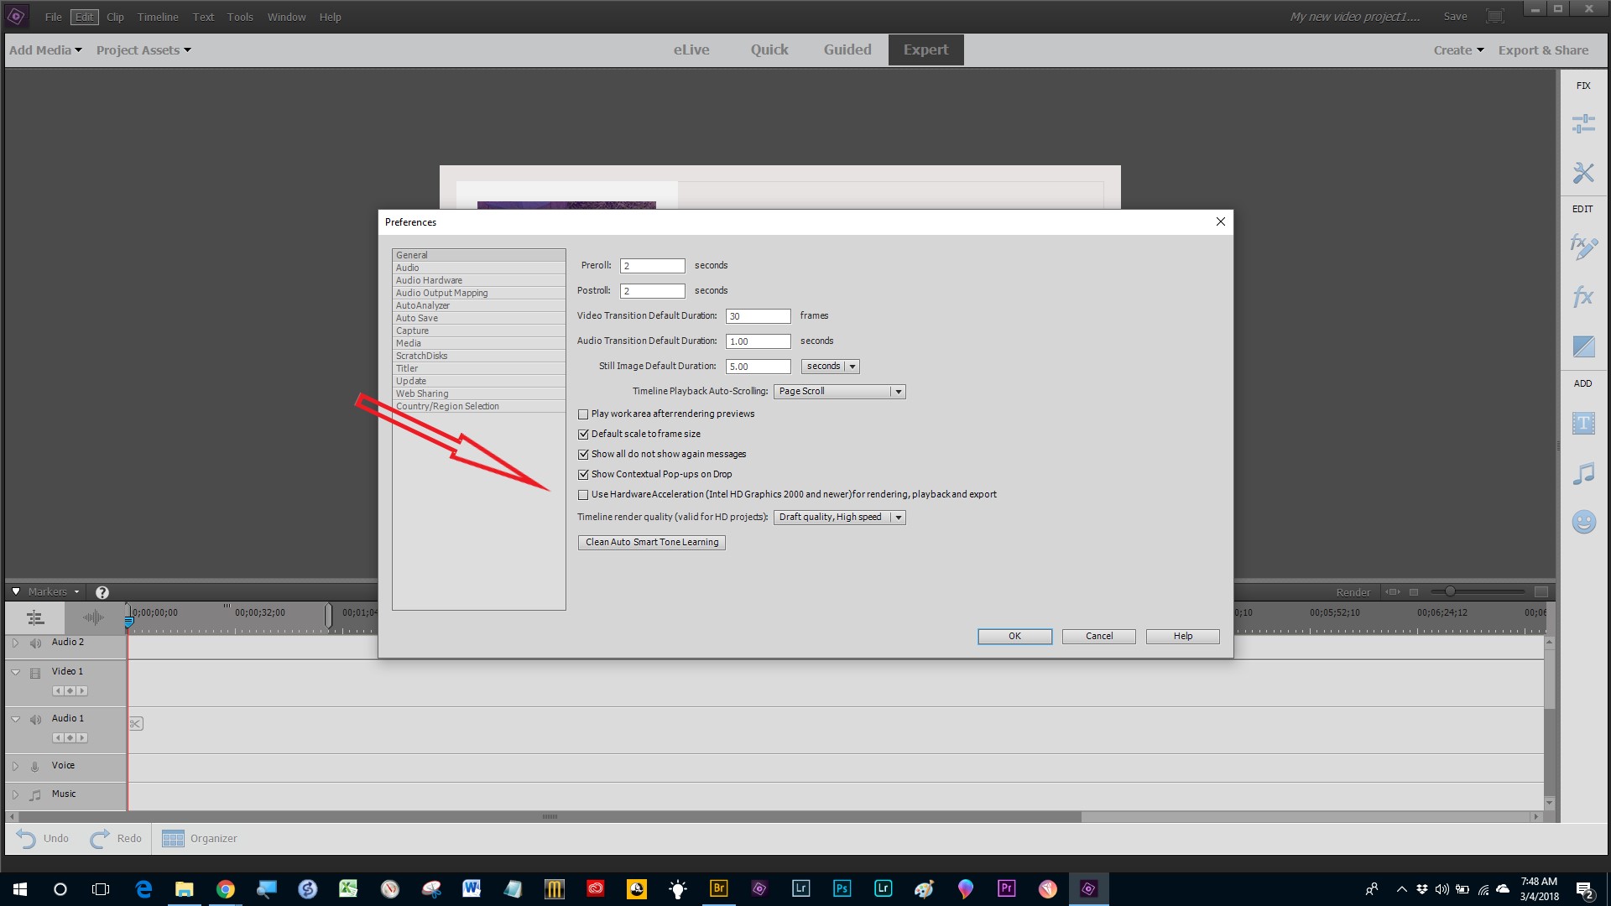Open the Timeline render quality dropdown
Viewport: 1611px width, 906px height.
[x=839, y=518]
